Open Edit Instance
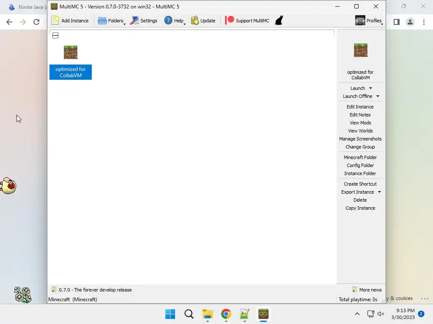Viewport: 433px width, 324px height. pyautogui.click(x=360, y=107)
